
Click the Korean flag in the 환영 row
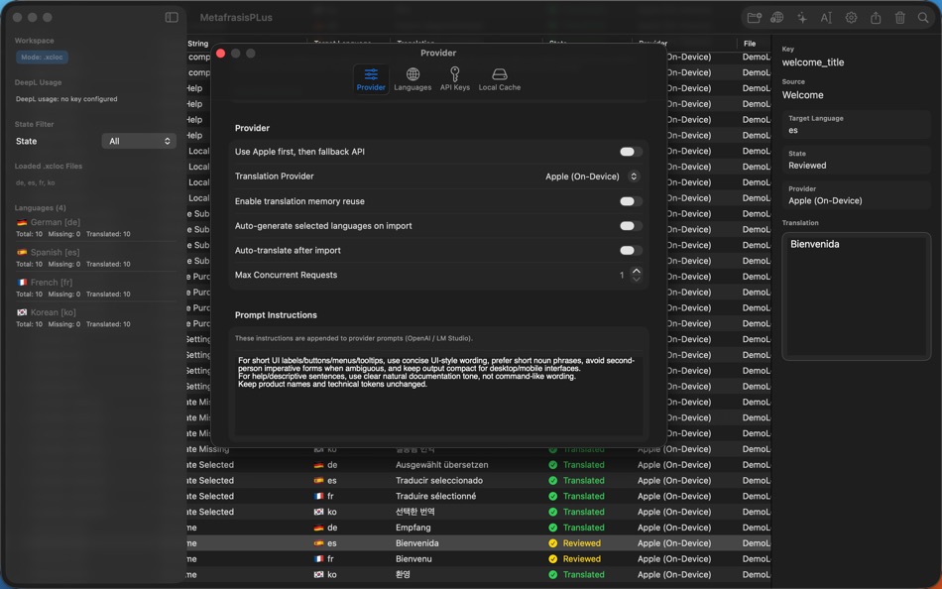[318, 574]
